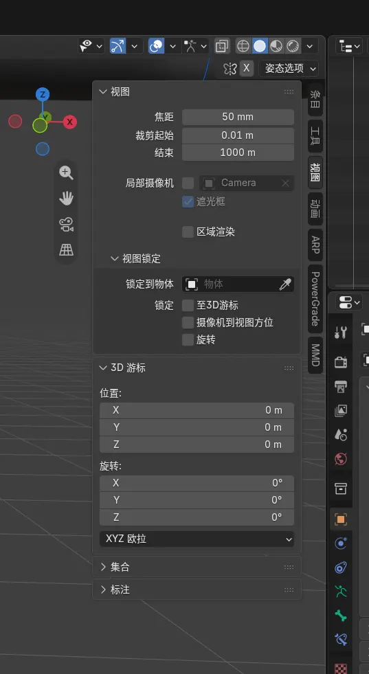The image size is (369, 674).
Task: Check the 旋转 lock checkbox
Action: [188, 340]
